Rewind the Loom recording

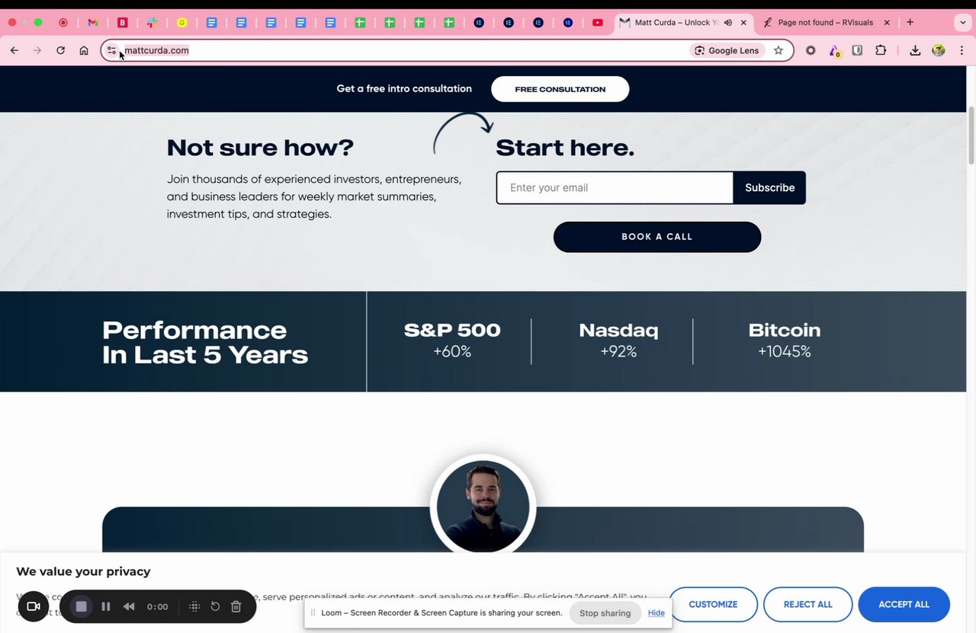tap(129, 606)
